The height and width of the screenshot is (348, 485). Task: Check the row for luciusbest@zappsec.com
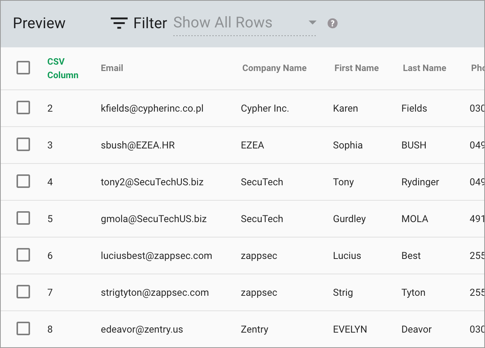click(x=23, y=255)
